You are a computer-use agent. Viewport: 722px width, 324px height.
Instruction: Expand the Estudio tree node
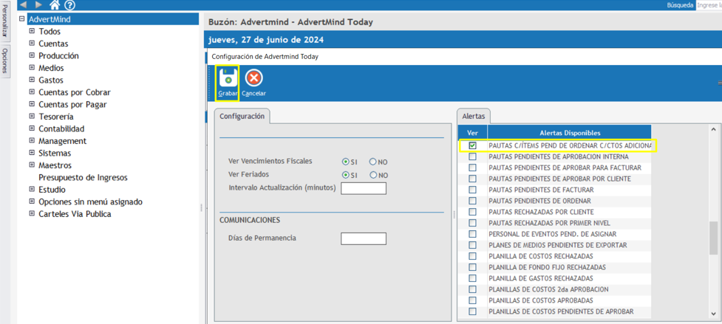point(32,190)
